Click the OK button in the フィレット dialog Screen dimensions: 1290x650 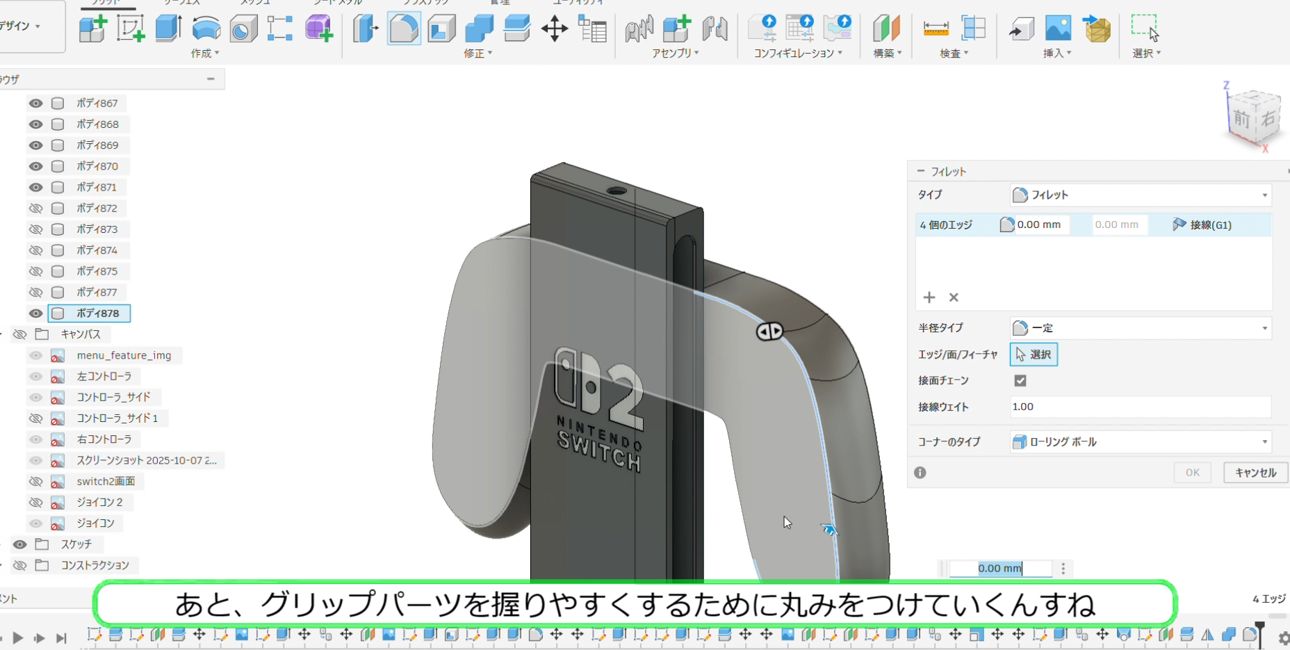1193,473
